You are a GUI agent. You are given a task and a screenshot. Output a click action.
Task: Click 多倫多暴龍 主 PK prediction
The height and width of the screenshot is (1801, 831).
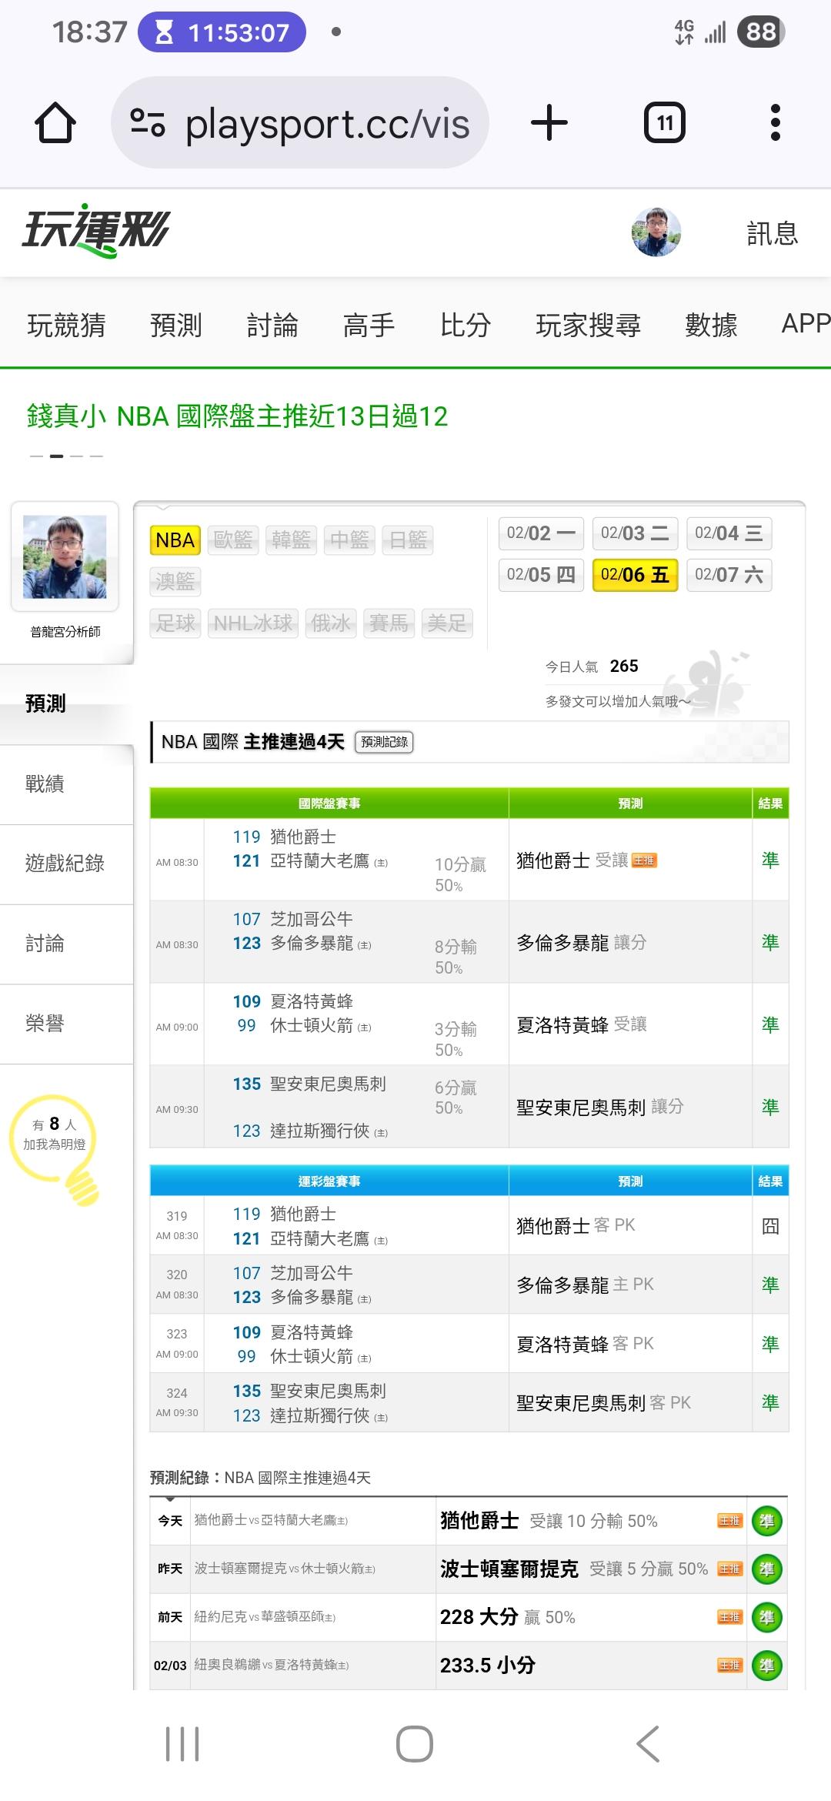point(585,1285)
